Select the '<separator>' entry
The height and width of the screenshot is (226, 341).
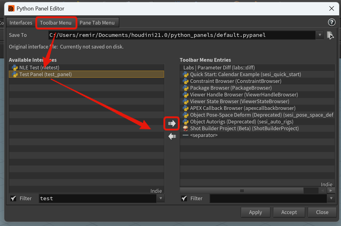pos(257,135)
